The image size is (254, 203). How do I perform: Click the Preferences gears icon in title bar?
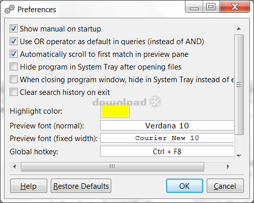[x=9, y=9]
